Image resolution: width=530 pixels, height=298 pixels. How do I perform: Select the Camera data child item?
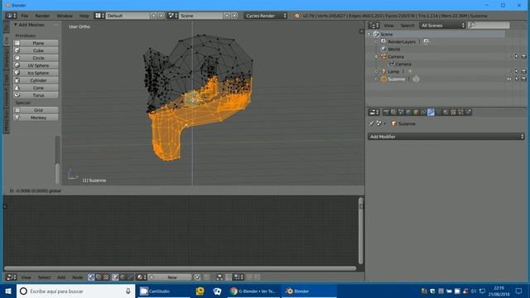403,64
